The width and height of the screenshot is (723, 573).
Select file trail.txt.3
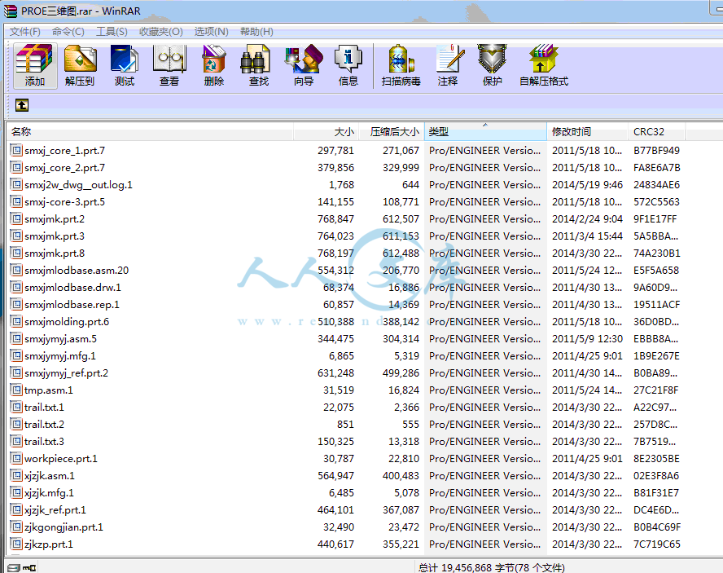pyautogui.click(x=44, y=441)
